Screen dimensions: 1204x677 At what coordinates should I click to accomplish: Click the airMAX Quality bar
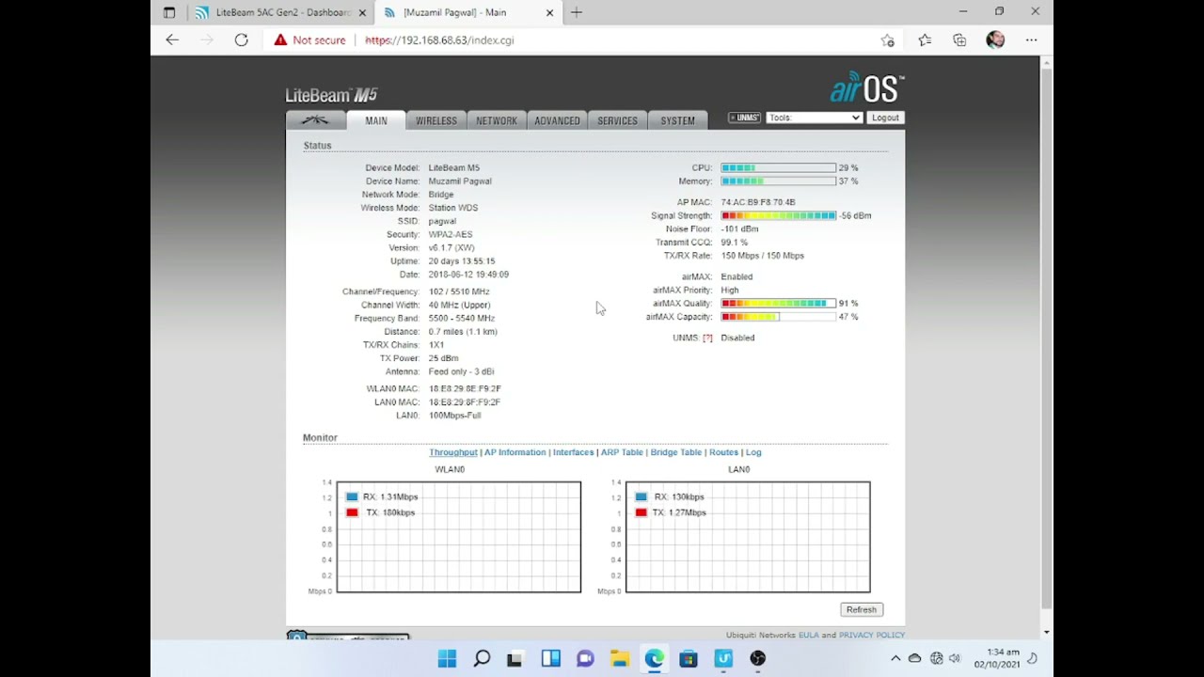779,304
